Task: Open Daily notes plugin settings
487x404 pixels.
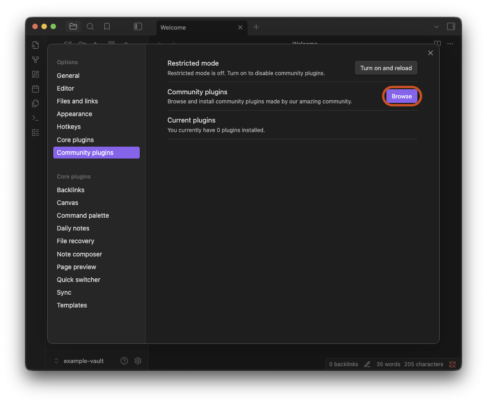Action: [96, 228]
